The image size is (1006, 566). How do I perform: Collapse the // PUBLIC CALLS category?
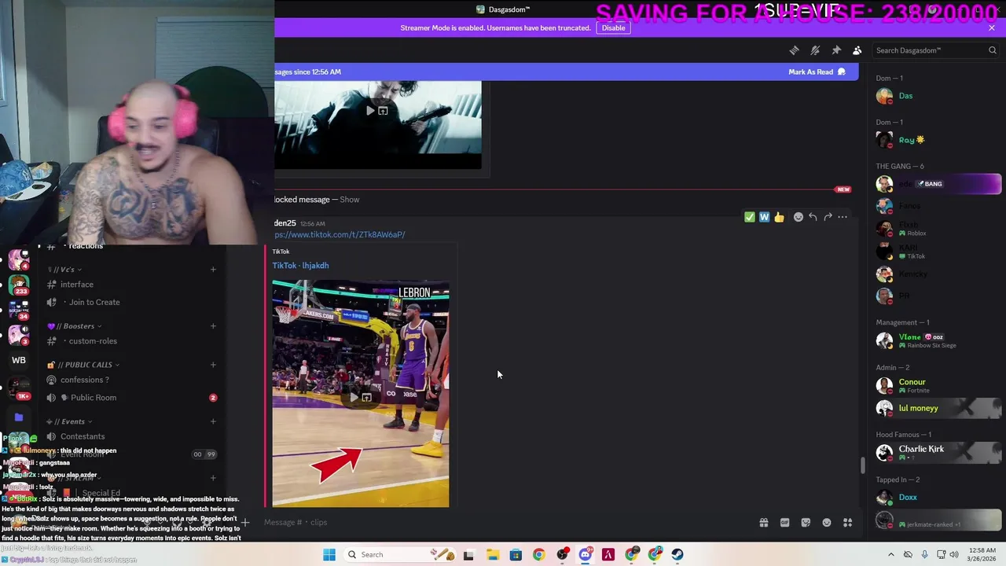click(83, 365)
